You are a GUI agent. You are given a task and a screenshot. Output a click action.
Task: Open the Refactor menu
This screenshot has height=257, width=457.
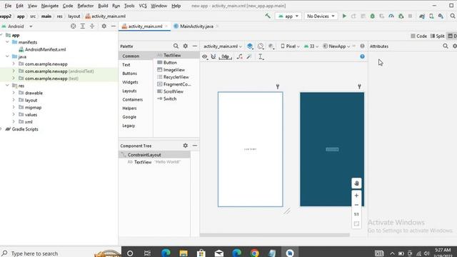[x=86, y=6]
